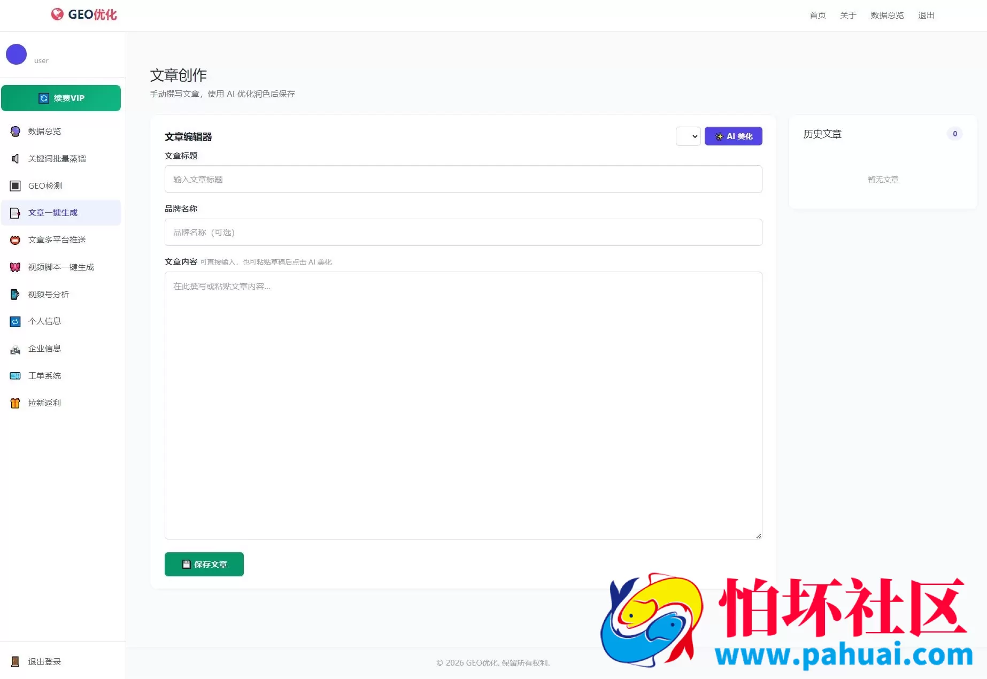Open 数据总览 in the sidebar

(x=61, y=132)
